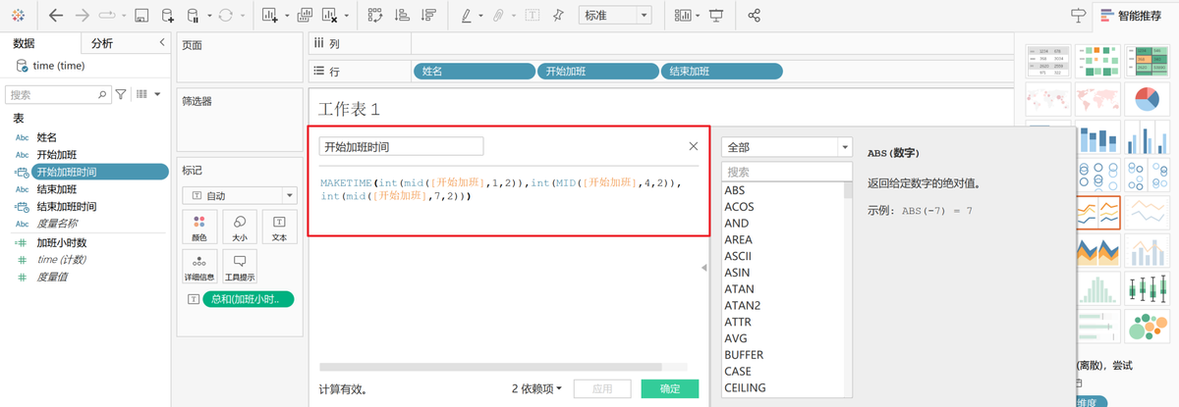Choose the pie chart in Show Me
This screenshot has height=407, width=1179.
(1148, 97)
